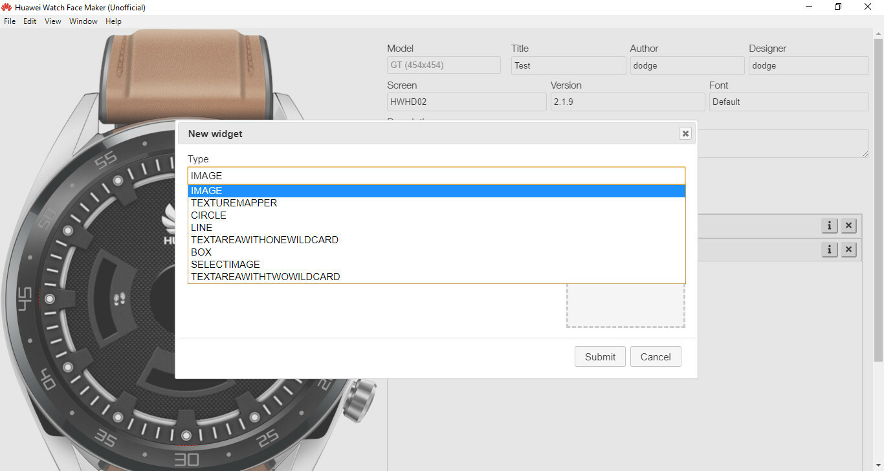The image size is (884, 471).
Task: Pick TEXTAREAWITHTWOWILDCARD widget type
Action: coord(436,277)
